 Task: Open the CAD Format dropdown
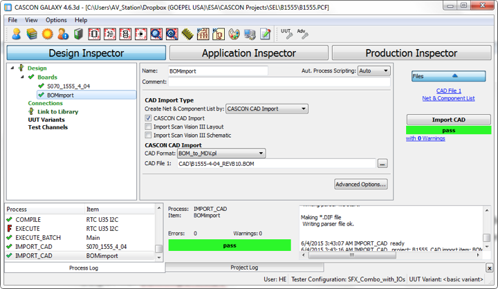(x=221, y=153)
